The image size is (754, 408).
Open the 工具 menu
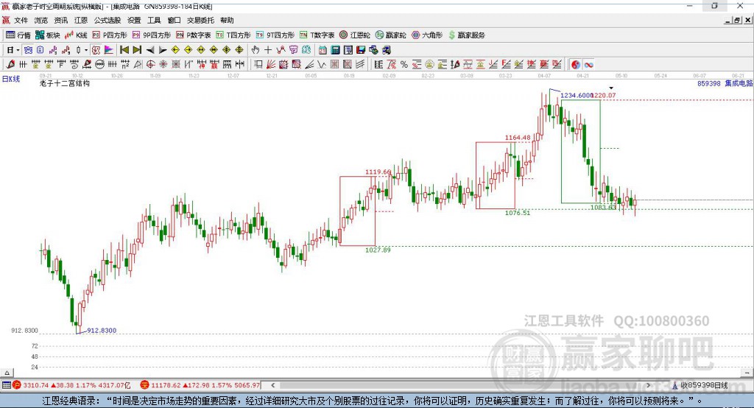154,20
